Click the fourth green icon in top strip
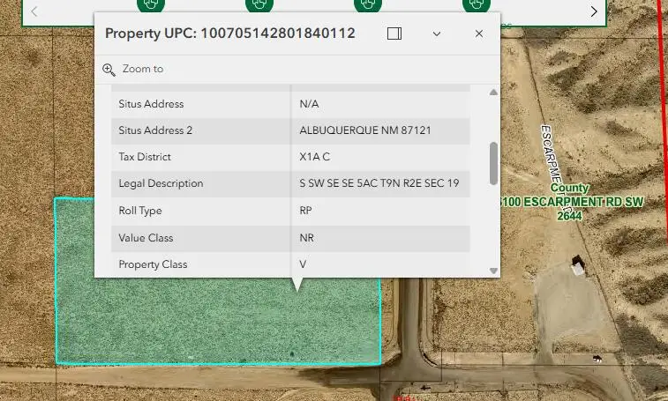This screenshot has width=668, height=401. 477,4
